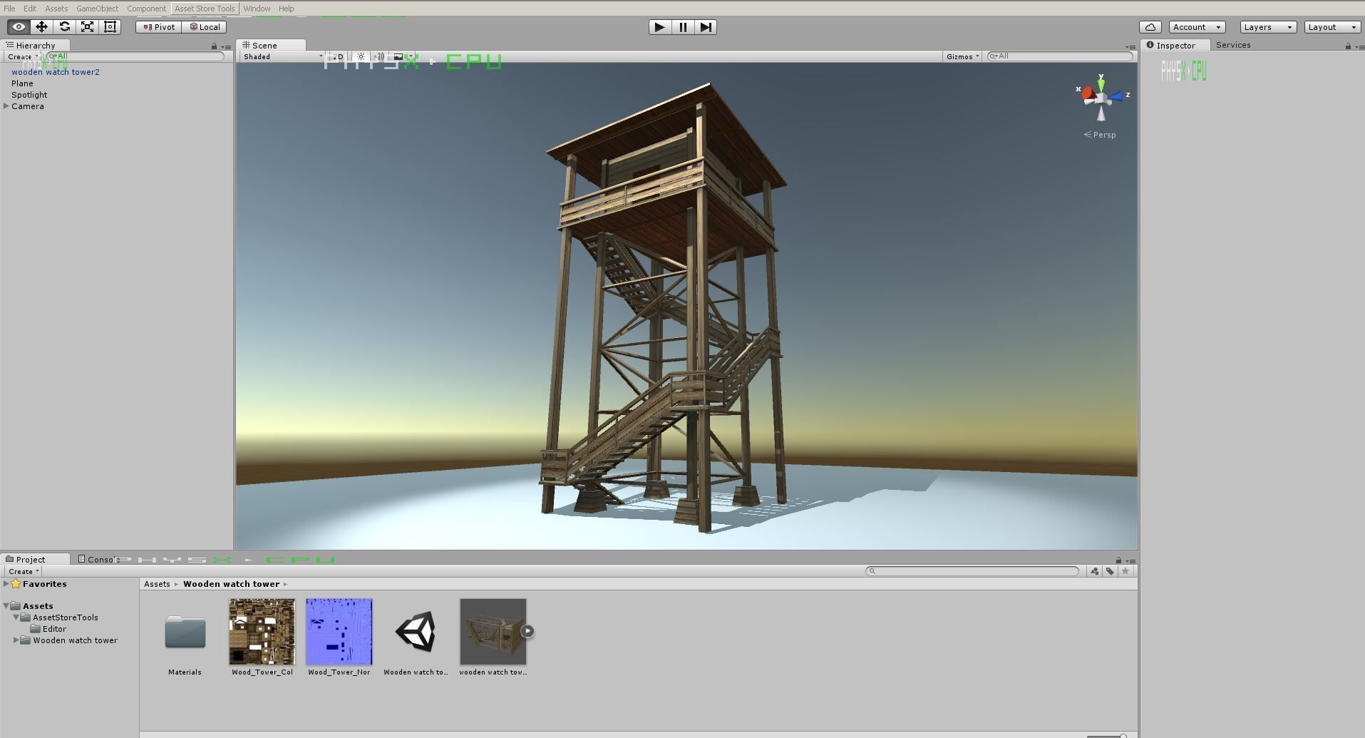Click the Hierarchy search field
The width and height of the screenshot is (1365, 738).
(135, 56)
